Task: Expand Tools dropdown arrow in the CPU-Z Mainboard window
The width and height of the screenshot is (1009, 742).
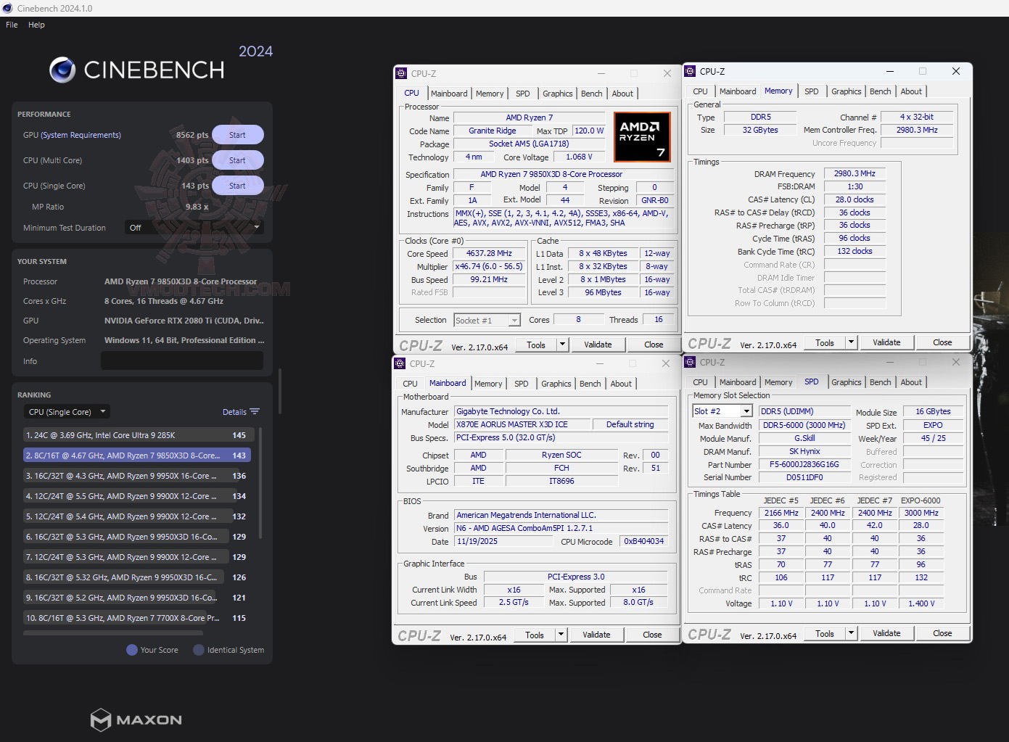Action: [561, 635]
